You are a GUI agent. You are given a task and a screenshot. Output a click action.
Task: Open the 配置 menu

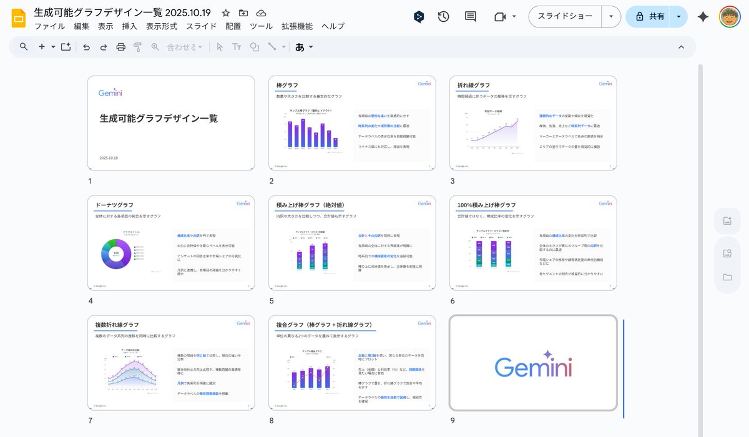(x=233, y=27)
